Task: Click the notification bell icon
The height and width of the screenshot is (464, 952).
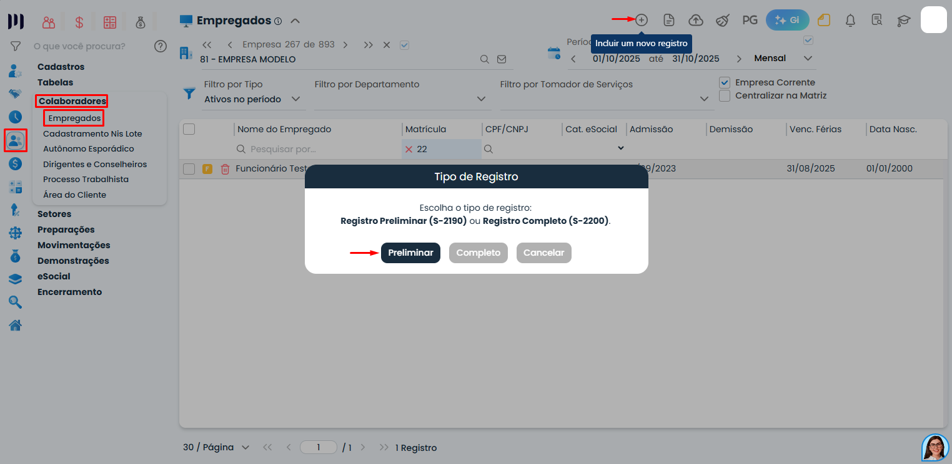Action: [850, 21]
